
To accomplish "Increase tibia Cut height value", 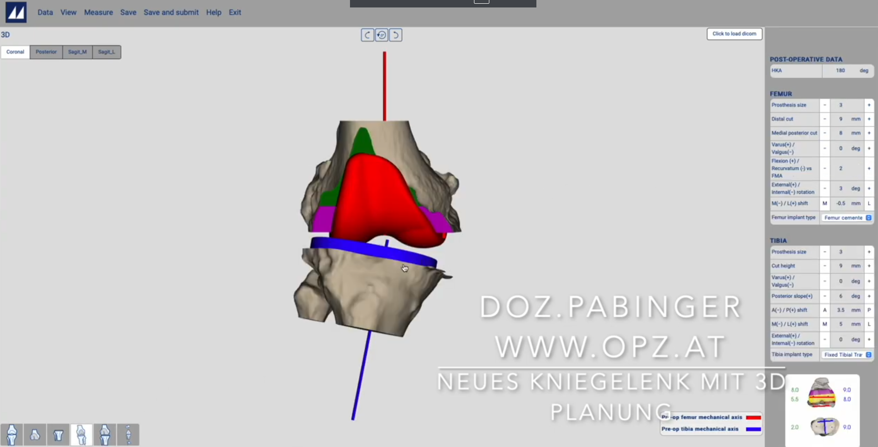I will 869,266.
